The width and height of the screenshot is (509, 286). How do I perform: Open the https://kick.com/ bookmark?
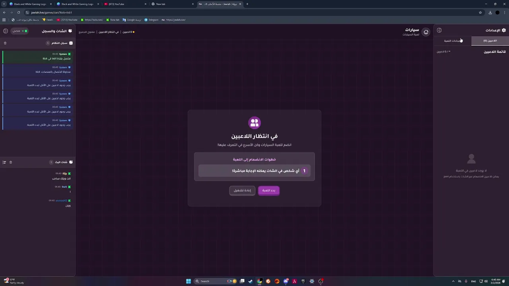tap(92, 20)
